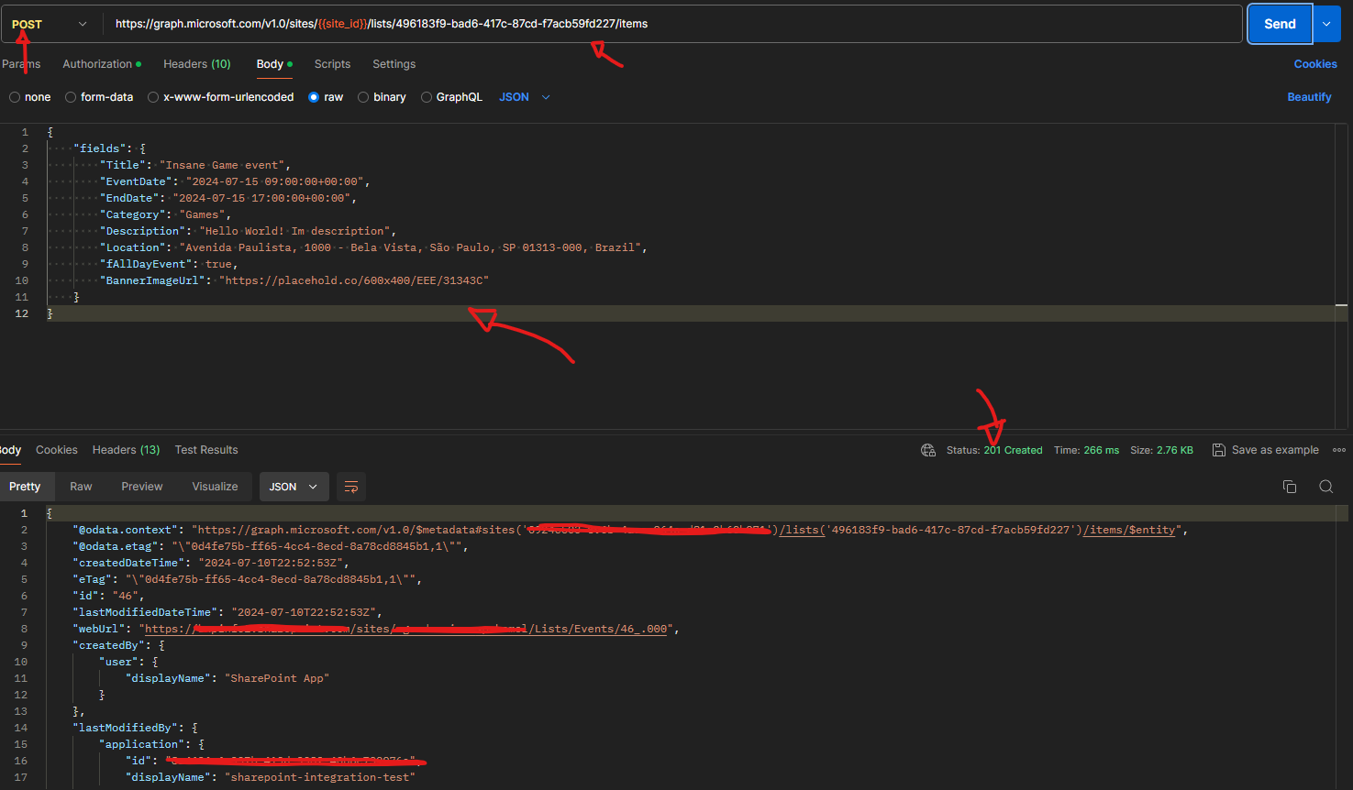Click Beautify to format the body
The height and width of the screenshot is (790, 1353).
[x=1309, y=97]
